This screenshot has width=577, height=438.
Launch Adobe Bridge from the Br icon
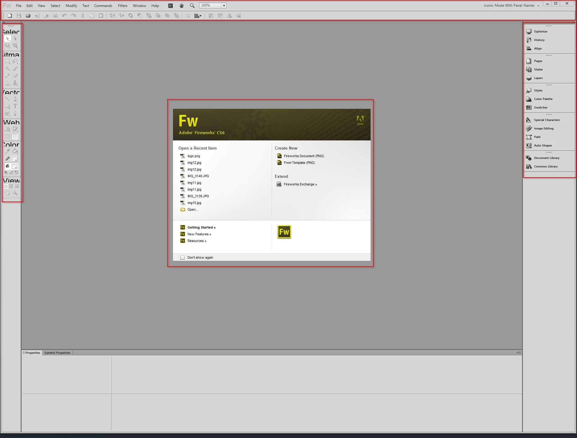[171, 5]
